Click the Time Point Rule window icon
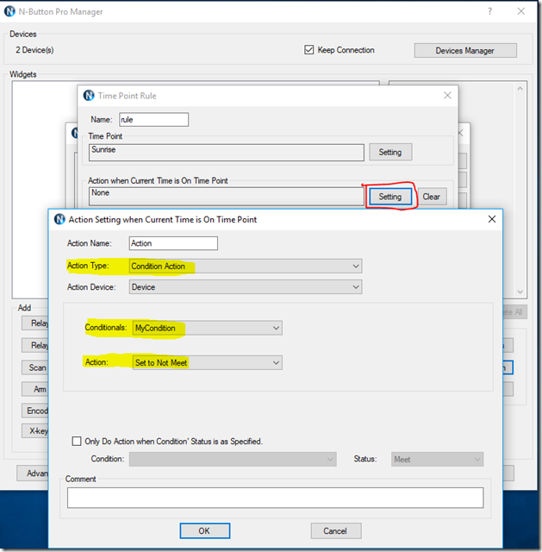The height and width of the screenshot is (552, 542). pyautogui.click(x=89, y=96)
